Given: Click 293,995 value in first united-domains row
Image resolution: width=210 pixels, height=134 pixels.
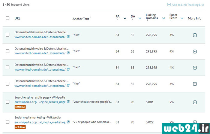Looking at the screenshot, I should point(151,35).
